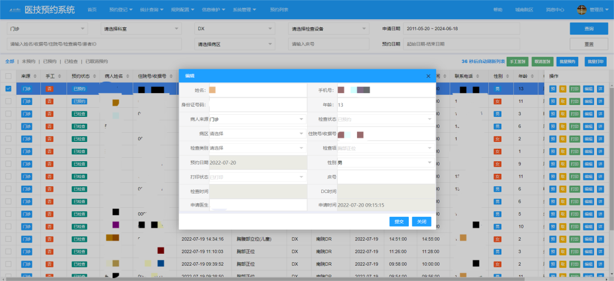Click sort arrows on 手工 column

59,76
